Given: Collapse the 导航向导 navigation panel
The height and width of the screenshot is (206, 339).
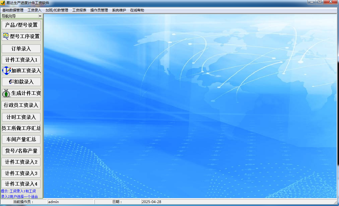Looking at the screenshot, I should [x=39, y=16].
